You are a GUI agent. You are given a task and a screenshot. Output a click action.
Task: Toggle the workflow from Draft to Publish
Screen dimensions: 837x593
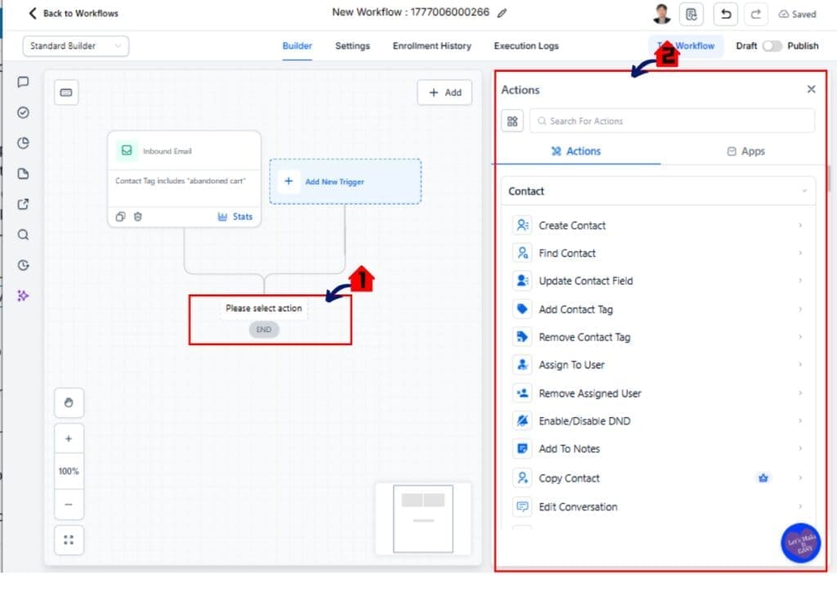pos(772,47)
